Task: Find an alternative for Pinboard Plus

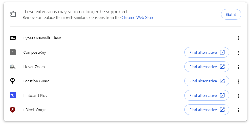Action: [207, 96]
